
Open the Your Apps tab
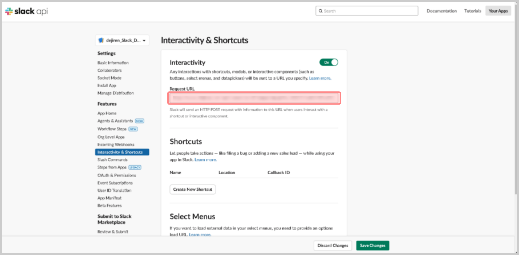click(498, 11)
